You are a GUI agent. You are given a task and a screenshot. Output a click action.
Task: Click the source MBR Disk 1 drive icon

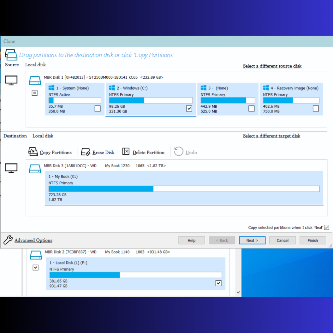(x=34, y=80)
